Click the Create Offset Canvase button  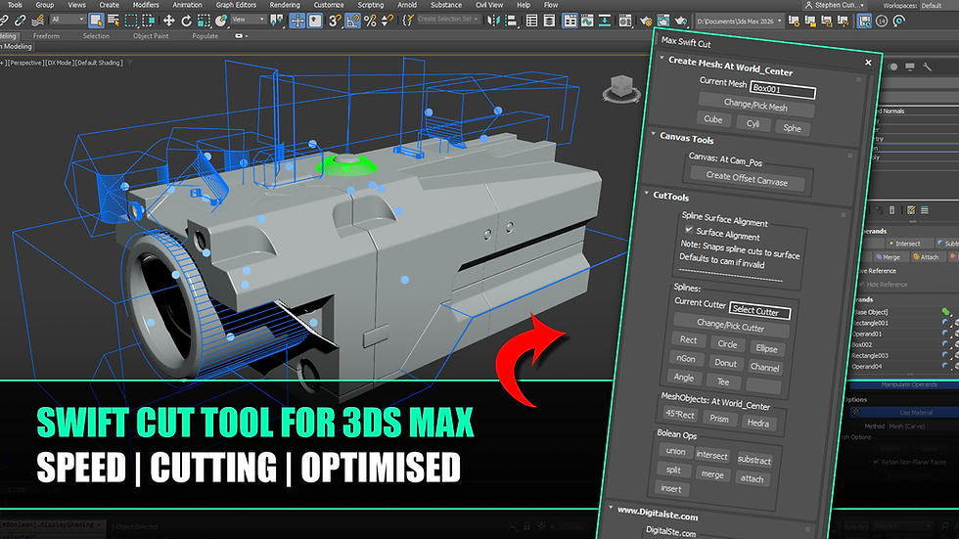coord(747,178)
